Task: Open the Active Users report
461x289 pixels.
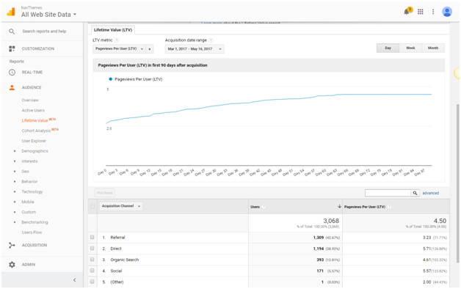Action: pos(33,111)
